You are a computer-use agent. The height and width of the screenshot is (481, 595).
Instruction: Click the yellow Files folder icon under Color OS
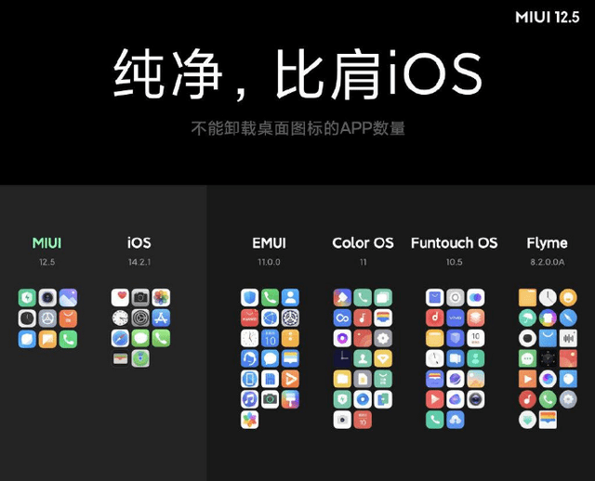click(342, 379)
